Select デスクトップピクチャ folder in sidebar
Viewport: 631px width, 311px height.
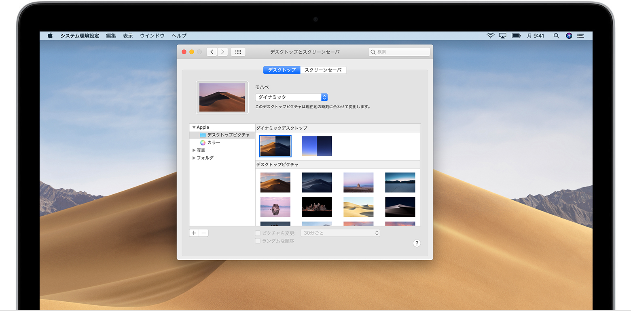(222, 135)
